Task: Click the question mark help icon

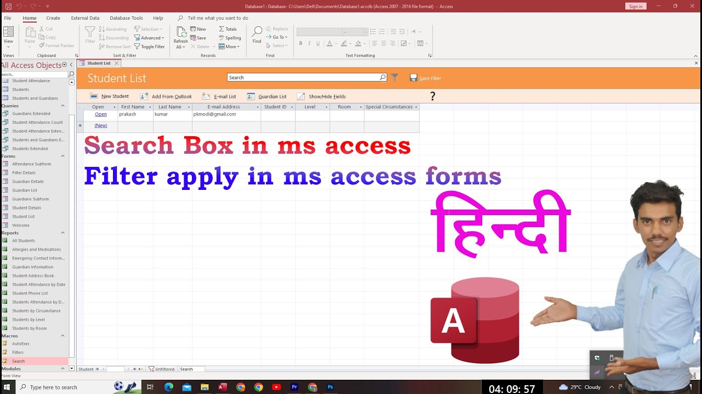Action: (433, 96)
